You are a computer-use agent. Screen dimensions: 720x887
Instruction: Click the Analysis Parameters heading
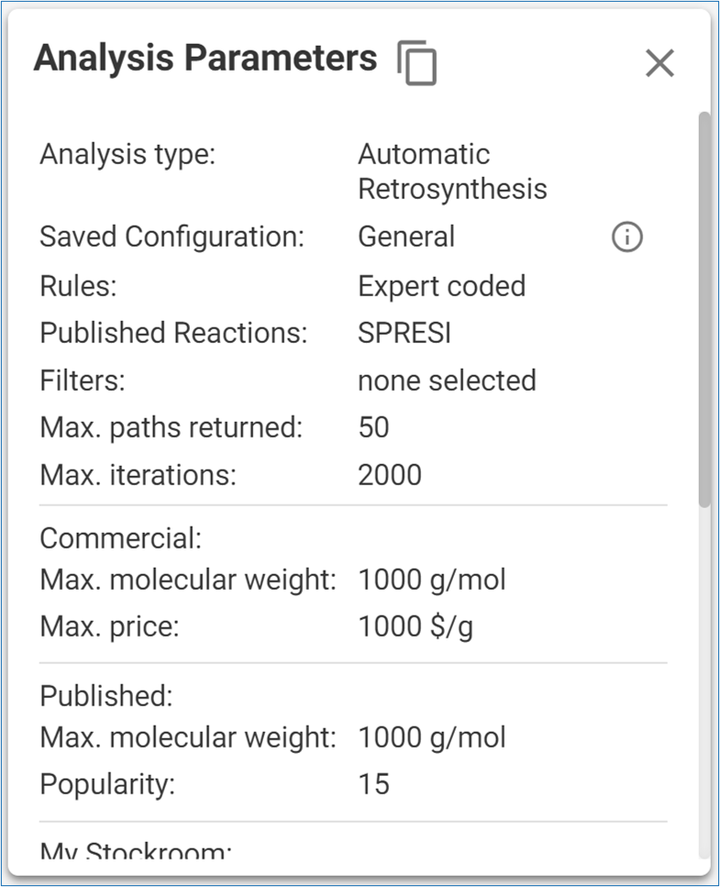pos(205,59)
